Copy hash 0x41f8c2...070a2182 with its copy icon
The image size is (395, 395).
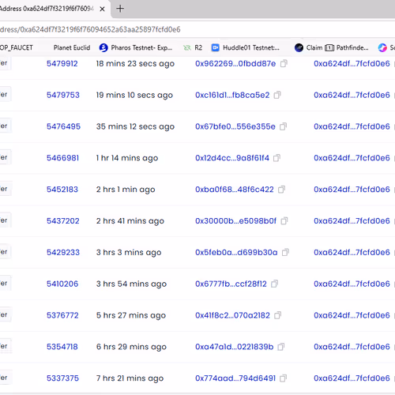pyautogui.click(x=277, y=315)
